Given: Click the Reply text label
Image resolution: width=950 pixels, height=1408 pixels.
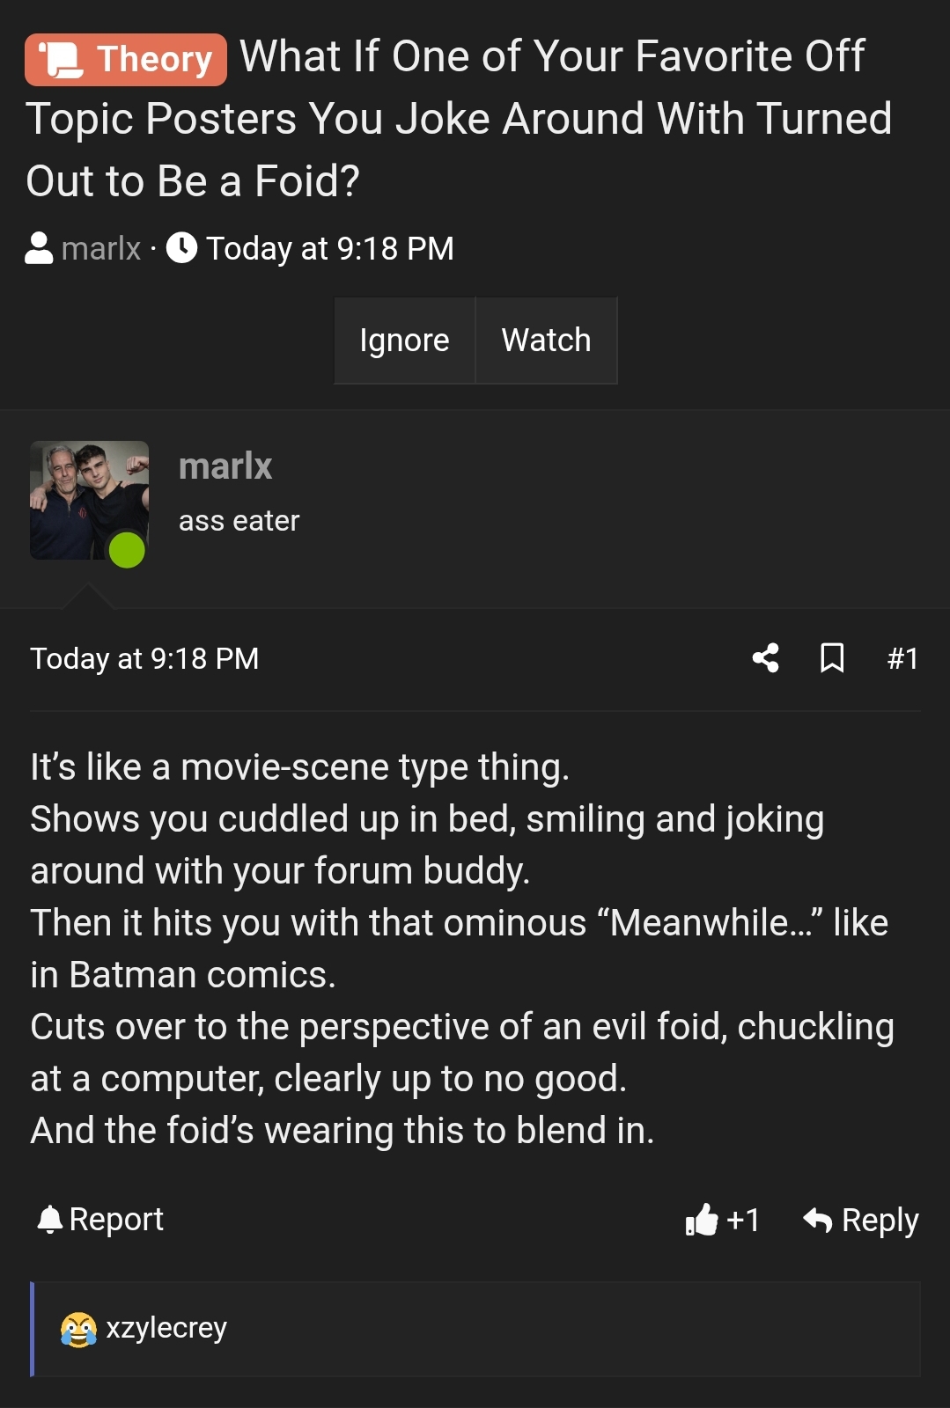Looking at the screenshot, I should pyautogui.click(x=880, y=1220).
